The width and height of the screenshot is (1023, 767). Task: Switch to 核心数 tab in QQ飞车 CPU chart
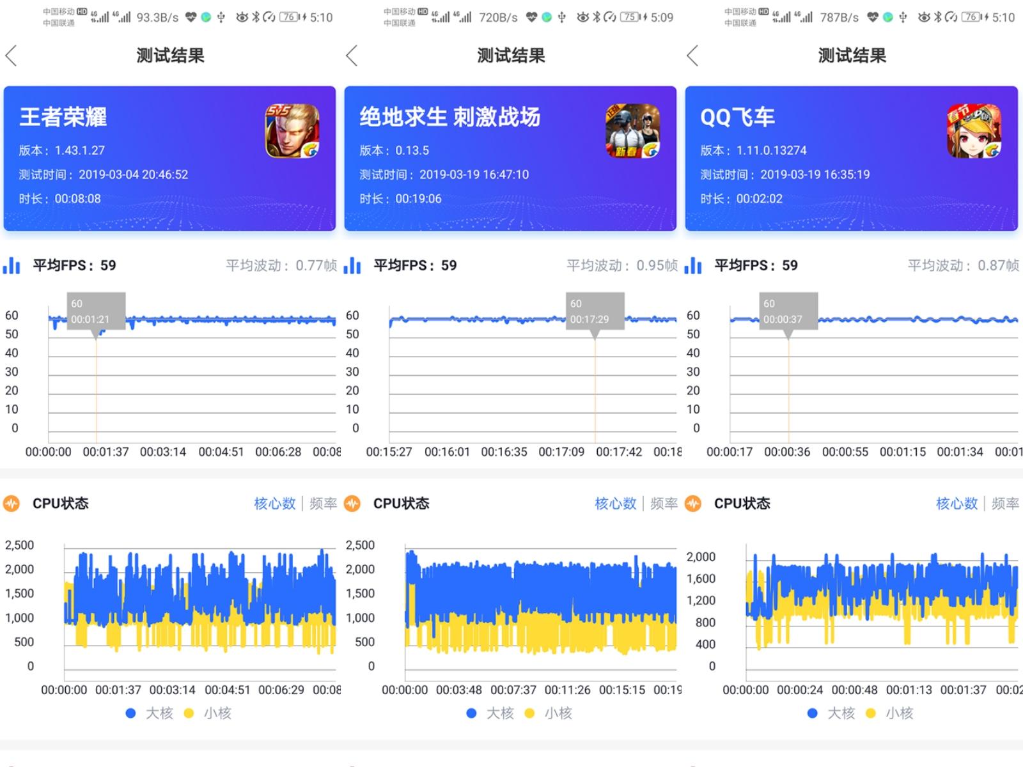pos(957,504)
